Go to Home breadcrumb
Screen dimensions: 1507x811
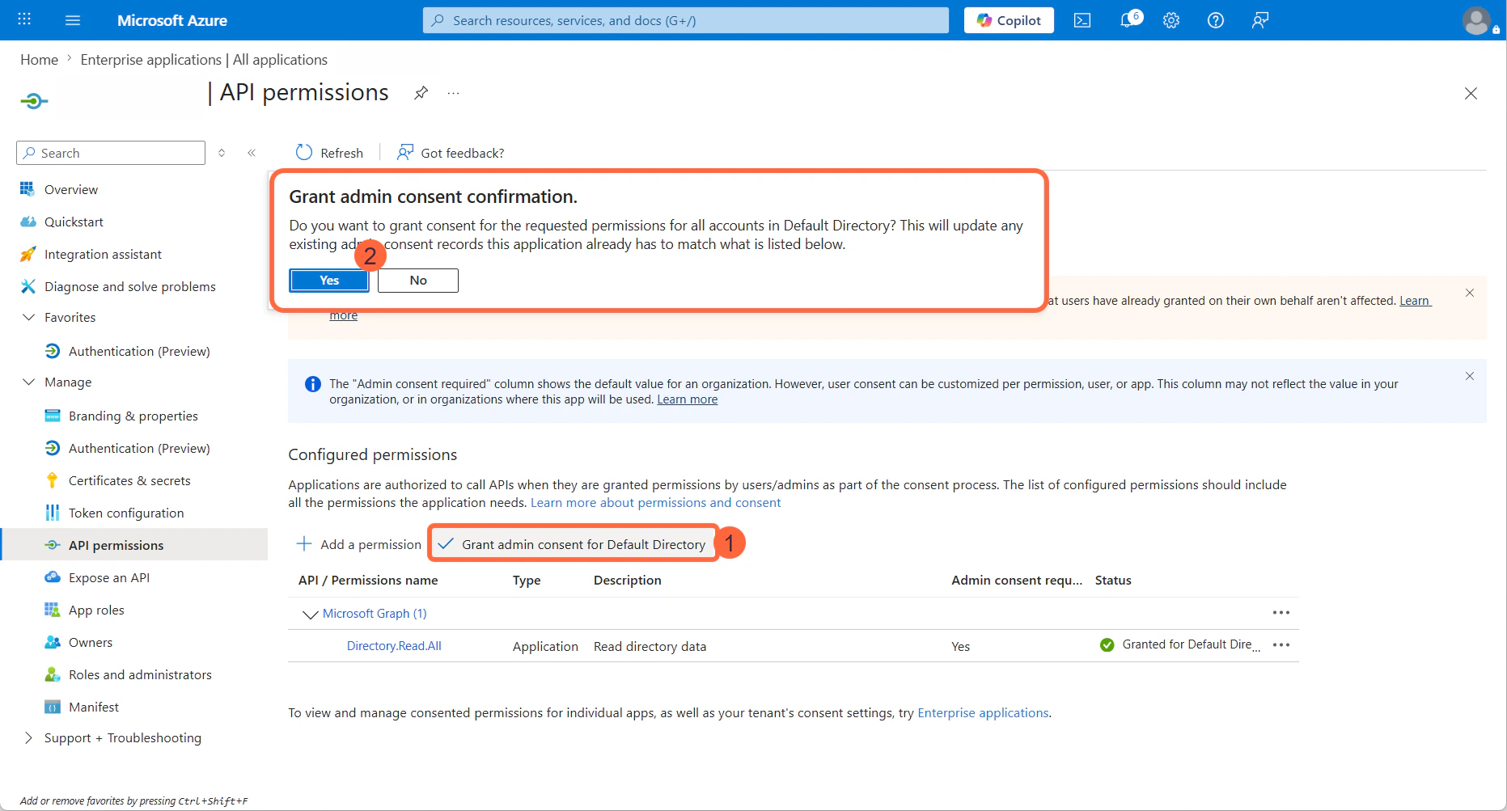click(x=39, y=60)
